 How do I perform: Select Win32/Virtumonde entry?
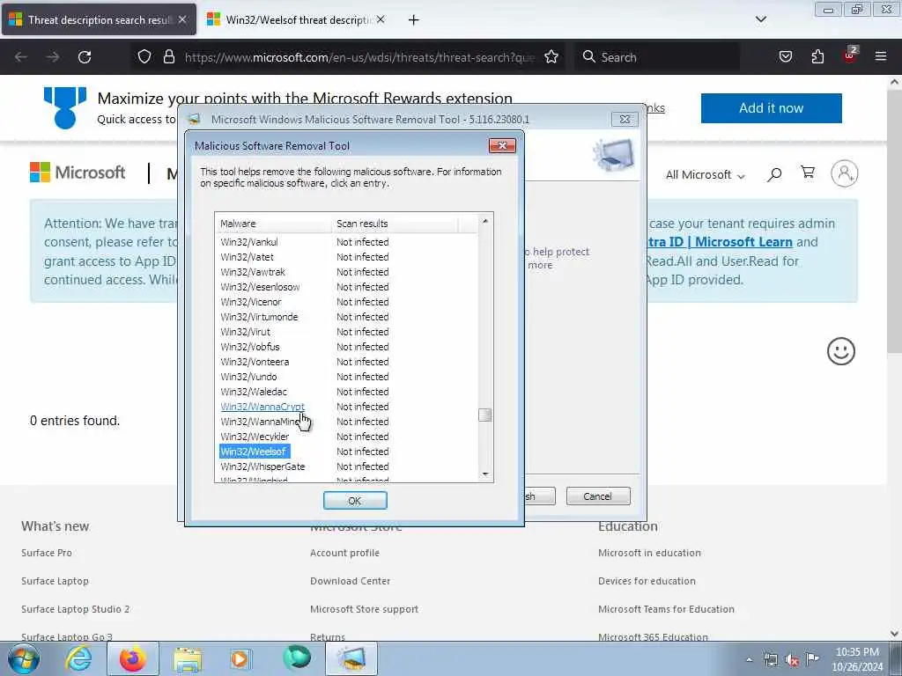(260, 317)
